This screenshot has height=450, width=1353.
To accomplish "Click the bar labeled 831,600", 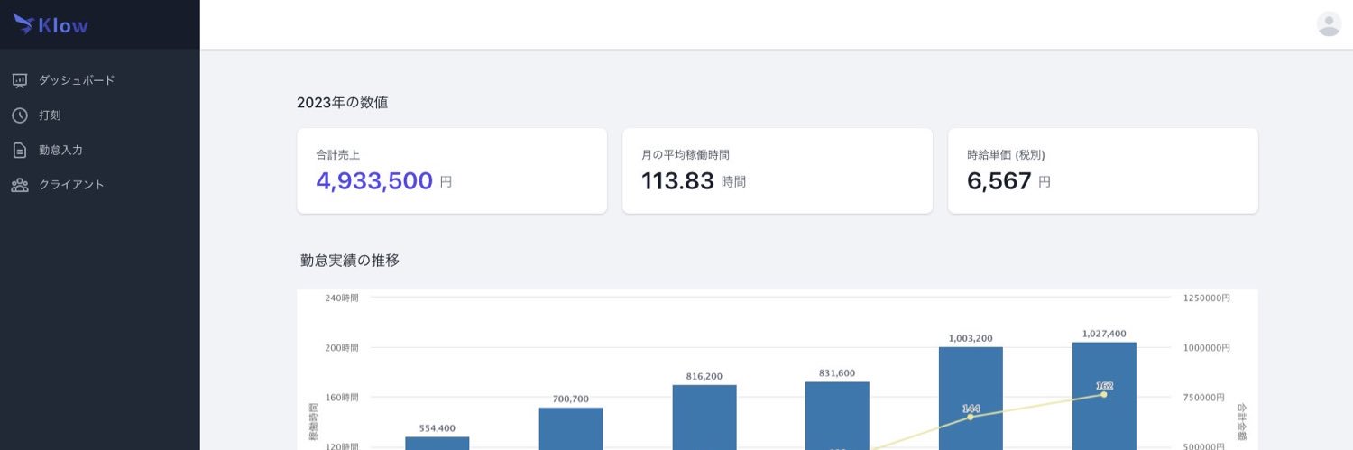I will click(x=837, y=416).
